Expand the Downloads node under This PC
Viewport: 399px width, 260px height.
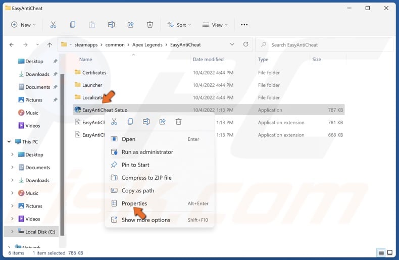click(x=12, y=180)
